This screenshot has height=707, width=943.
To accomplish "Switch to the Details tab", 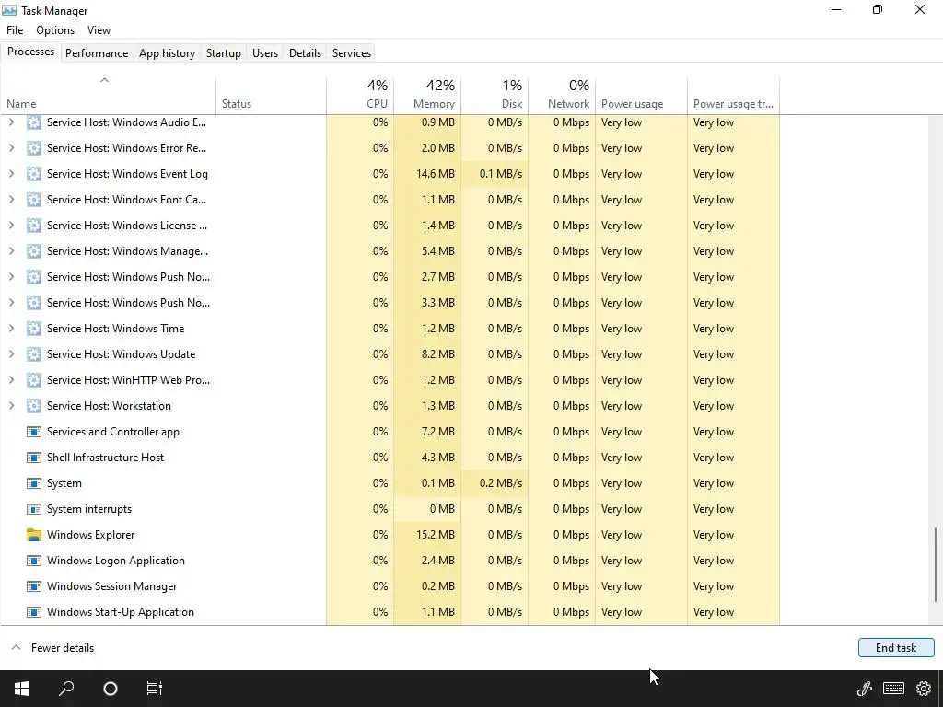I will (305, 52).
